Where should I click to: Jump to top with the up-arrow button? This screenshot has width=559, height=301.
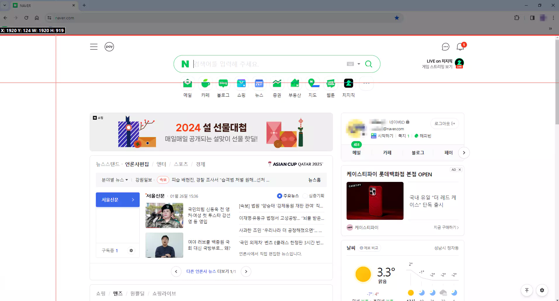(527, 290)
